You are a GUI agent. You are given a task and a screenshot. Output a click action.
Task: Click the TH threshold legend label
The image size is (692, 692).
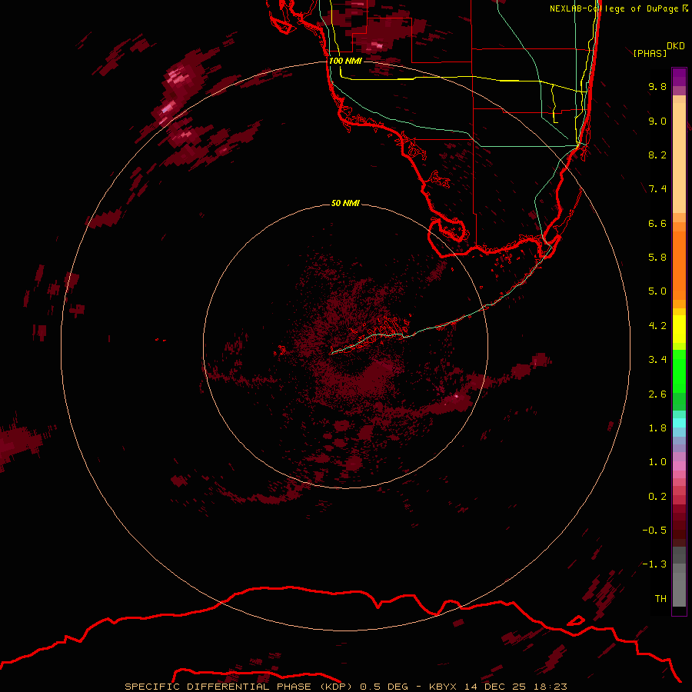660,598
